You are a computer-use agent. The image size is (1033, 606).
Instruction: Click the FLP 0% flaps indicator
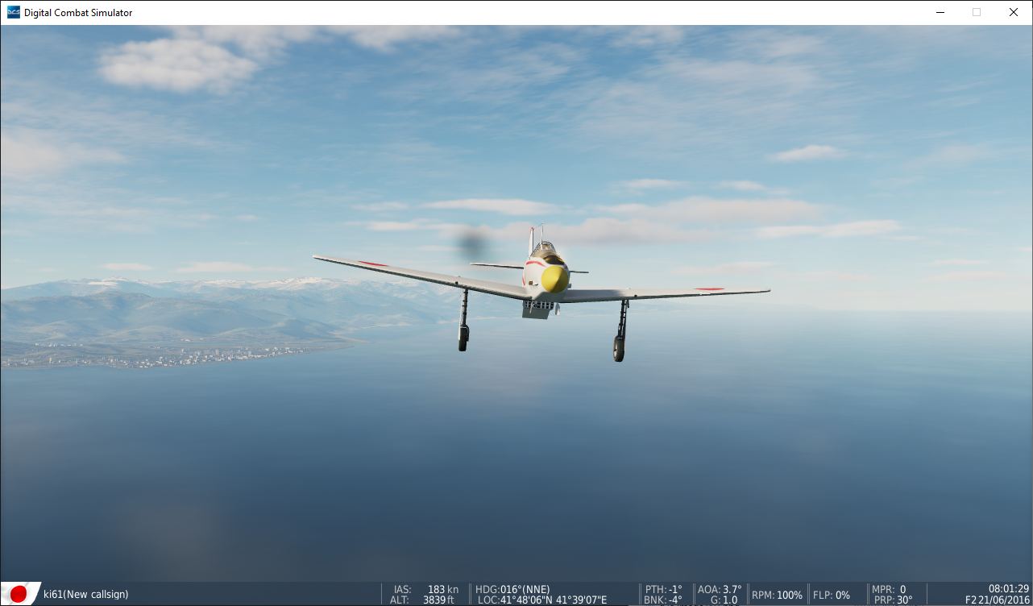pyautogui.click(x=831, y=595)
